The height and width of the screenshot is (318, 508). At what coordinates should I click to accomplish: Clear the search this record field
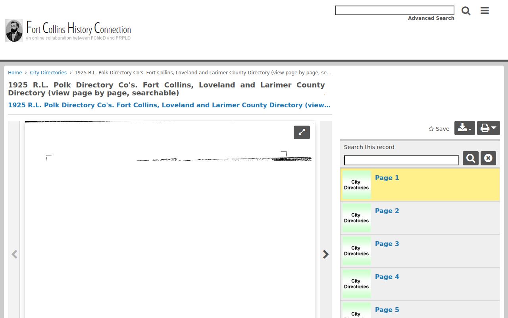point(488,158)
